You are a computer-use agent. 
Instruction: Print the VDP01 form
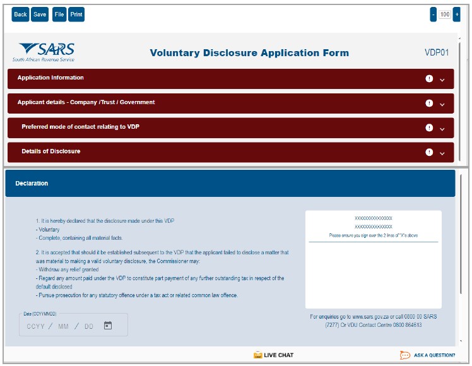[x=76, y=15]
